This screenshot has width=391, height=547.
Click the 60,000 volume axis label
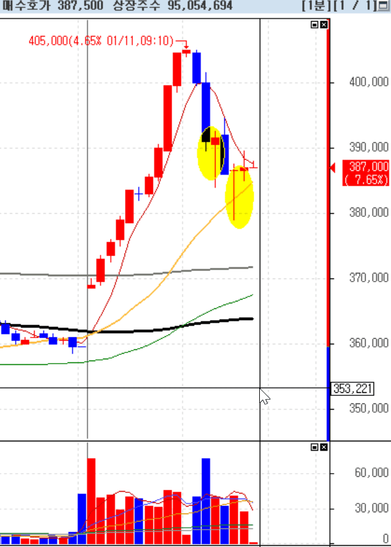[x=372, y=472]
